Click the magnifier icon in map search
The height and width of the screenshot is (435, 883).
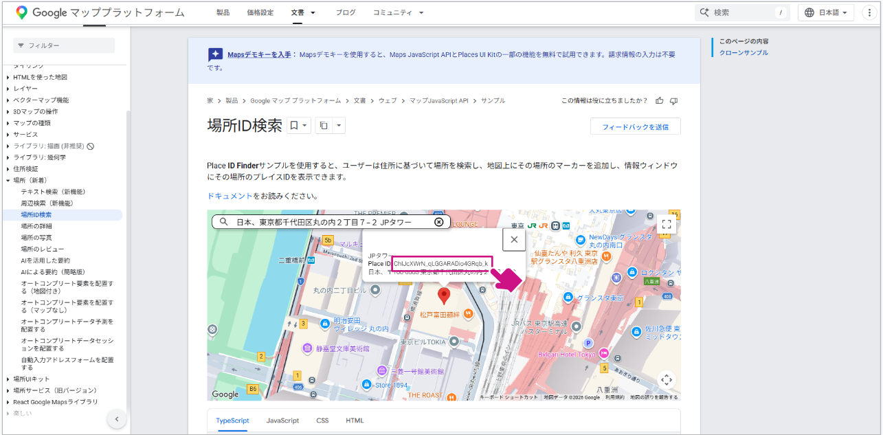(x=224, y=222)
